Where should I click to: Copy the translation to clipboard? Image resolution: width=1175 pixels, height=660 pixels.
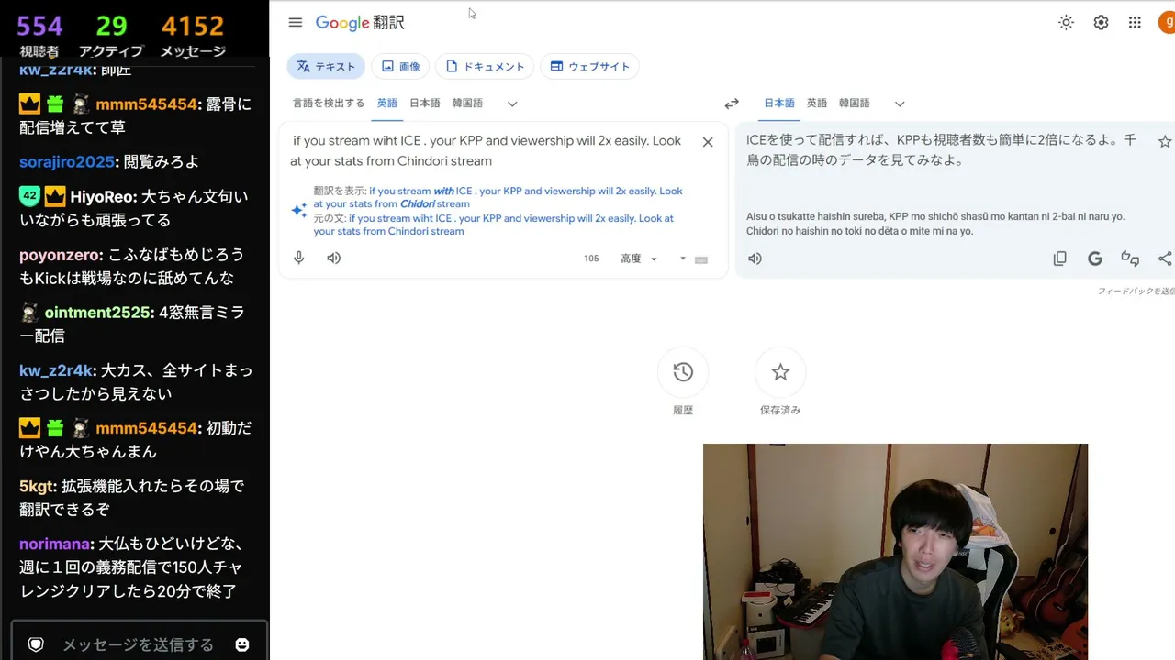(x=1060, y=258)
